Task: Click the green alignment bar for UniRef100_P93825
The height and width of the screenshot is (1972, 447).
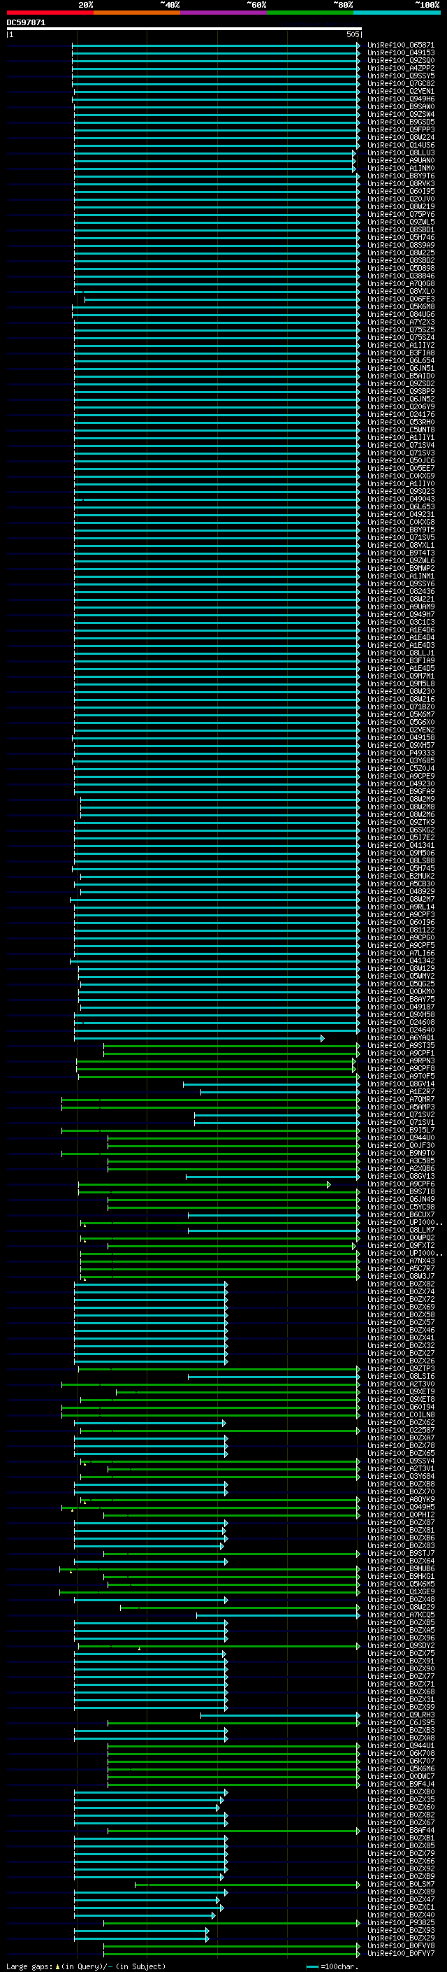Action: [231, 1922]
